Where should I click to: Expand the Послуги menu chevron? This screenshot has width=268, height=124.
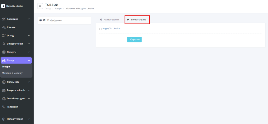pos(29,52)
